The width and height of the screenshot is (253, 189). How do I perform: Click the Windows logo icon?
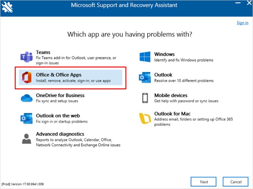145,57
